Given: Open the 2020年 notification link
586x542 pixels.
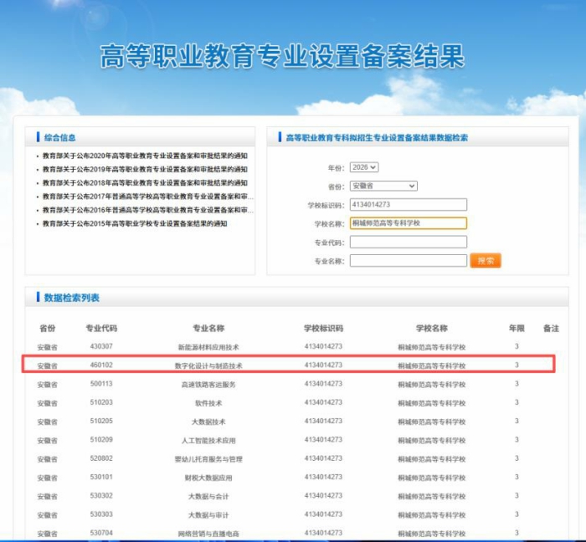Looking at the screenshot, I should 145,156.
